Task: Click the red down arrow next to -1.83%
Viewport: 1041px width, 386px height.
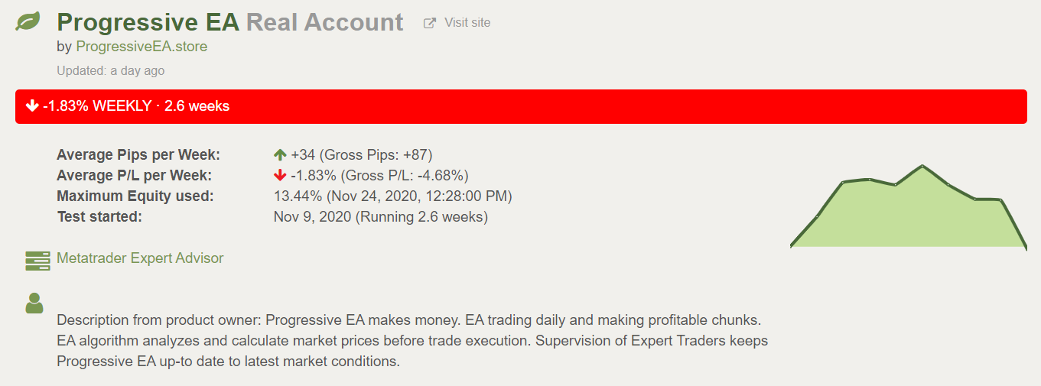Action: tap(280, 175)
